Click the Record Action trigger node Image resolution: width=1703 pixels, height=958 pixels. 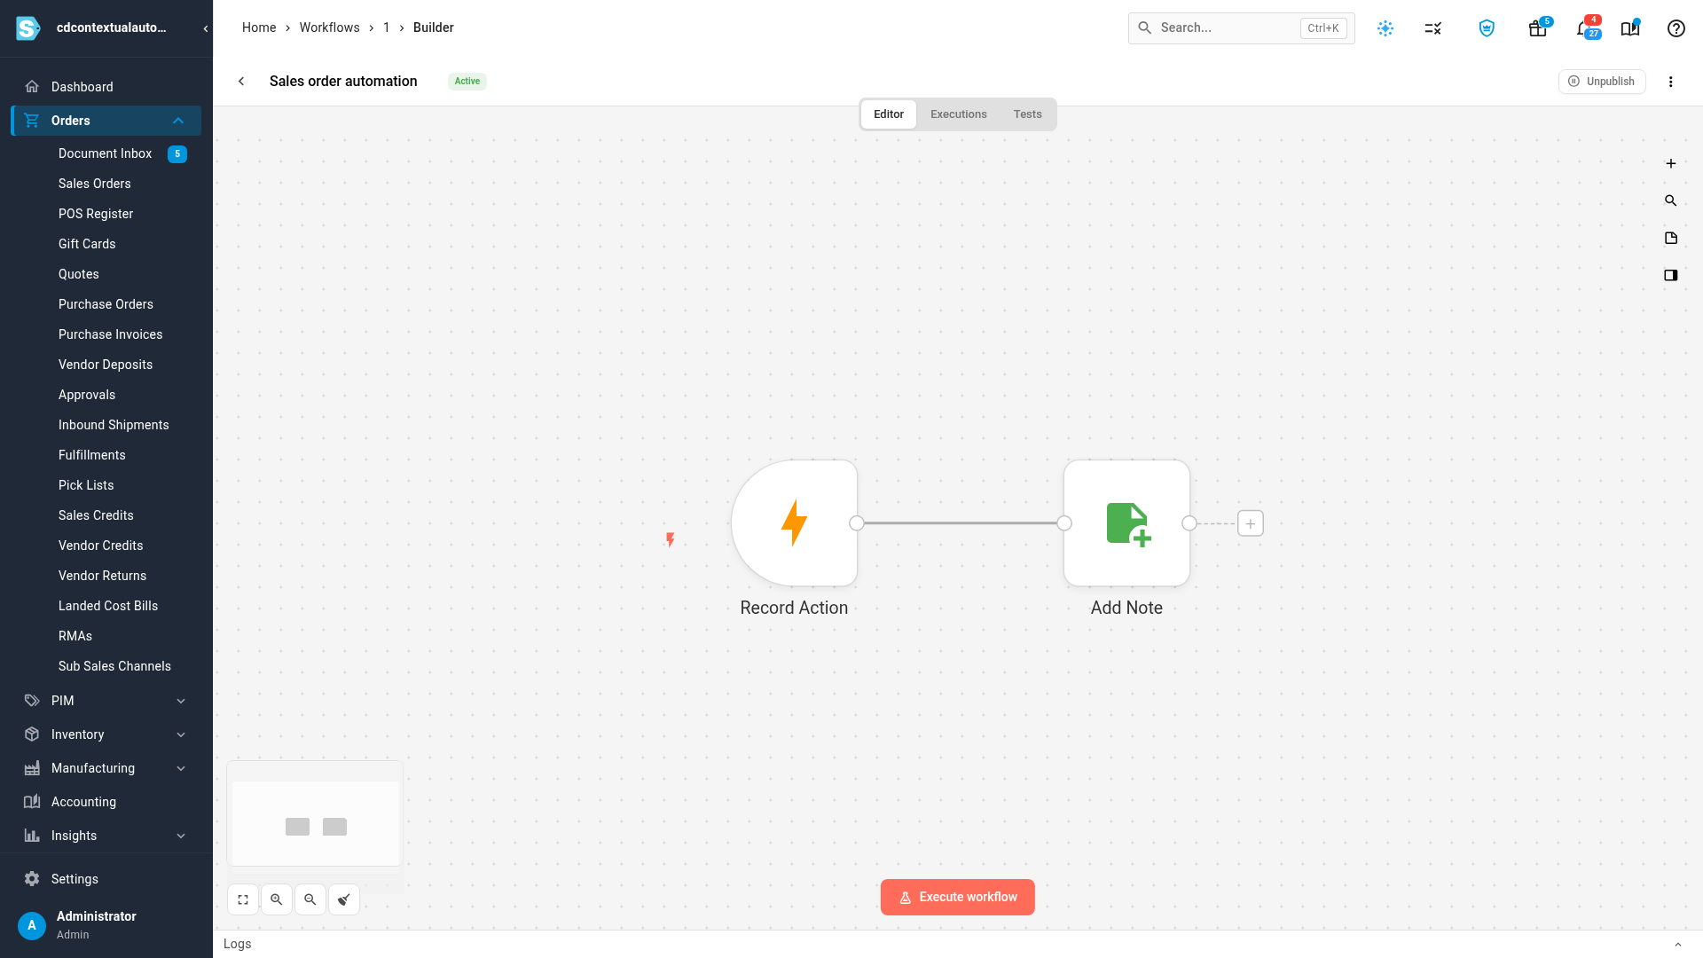click(x=794, y=523)
